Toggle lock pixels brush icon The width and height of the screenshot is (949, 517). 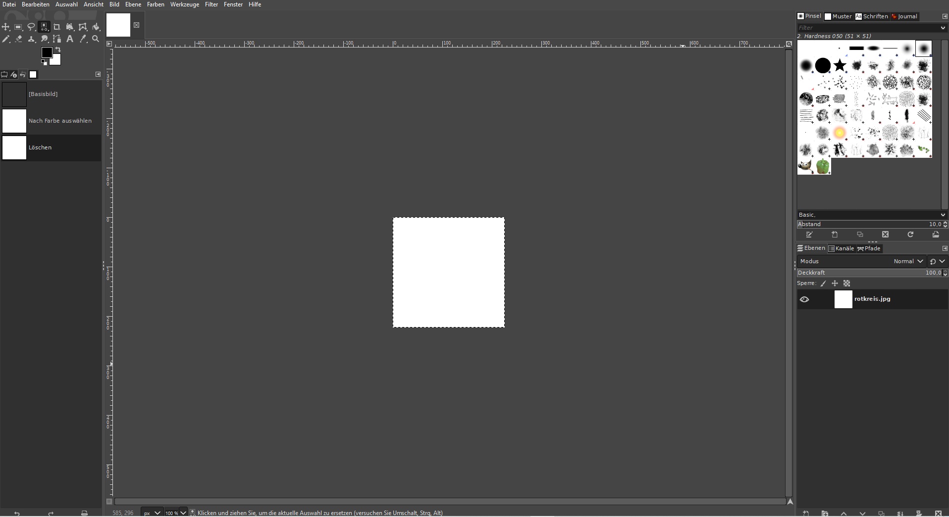tap(823, 283)
